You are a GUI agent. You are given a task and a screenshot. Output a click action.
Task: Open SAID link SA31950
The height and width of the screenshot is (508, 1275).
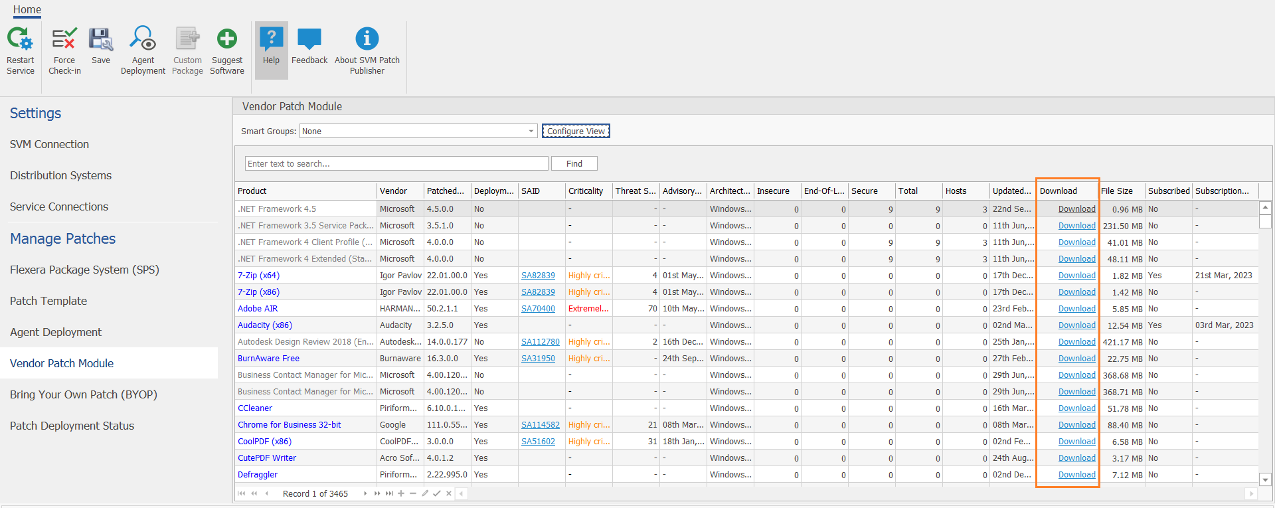538,358
